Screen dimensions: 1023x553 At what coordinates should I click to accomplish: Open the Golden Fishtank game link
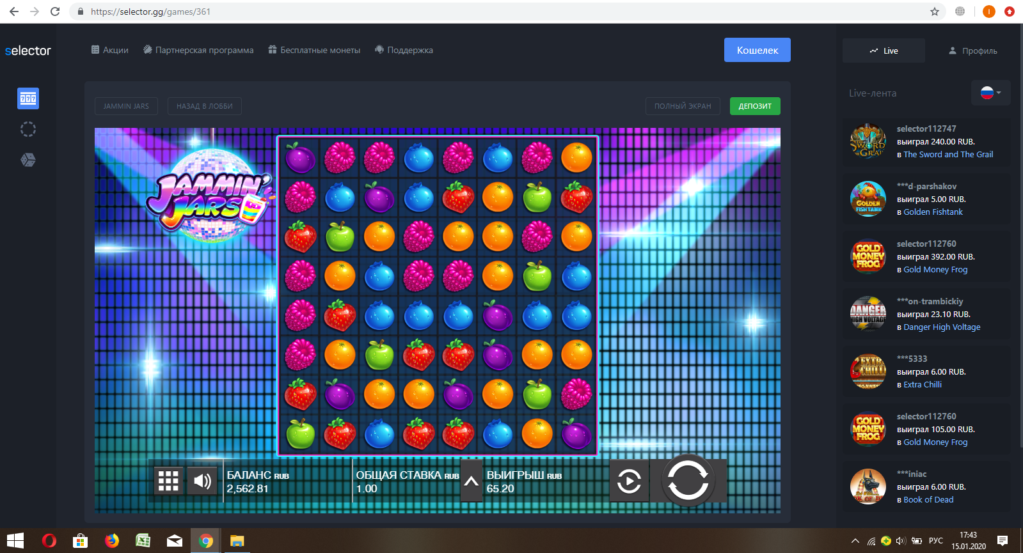[933, 212]
